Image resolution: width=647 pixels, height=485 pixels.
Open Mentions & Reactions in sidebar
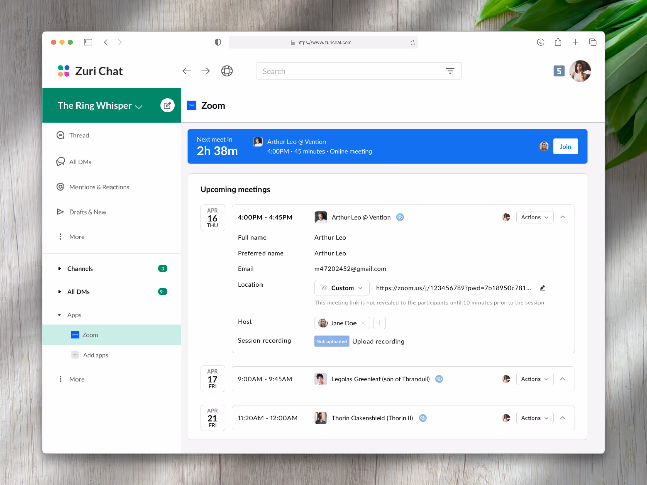(99, 187)
